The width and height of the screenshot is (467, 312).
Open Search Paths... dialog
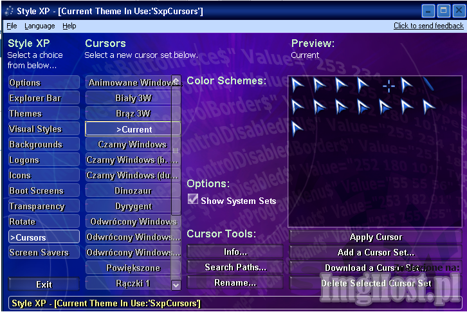coord(235,268)
